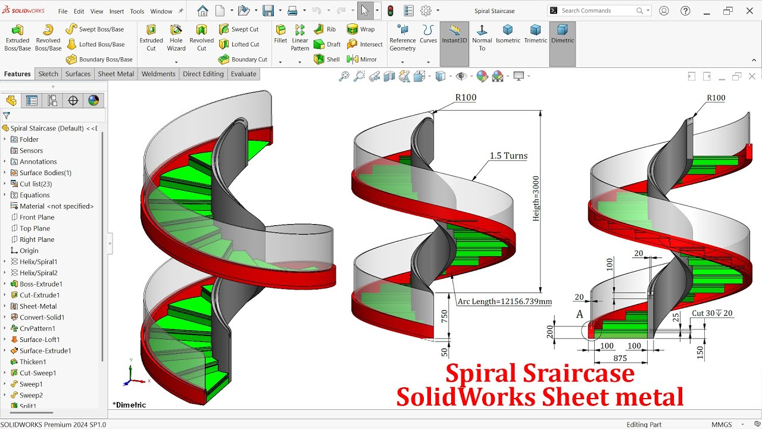Click the Rebuild traffic light icon

tap(391, 11)
